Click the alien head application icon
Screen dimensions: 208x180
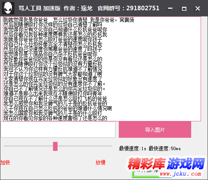[8, 8]
